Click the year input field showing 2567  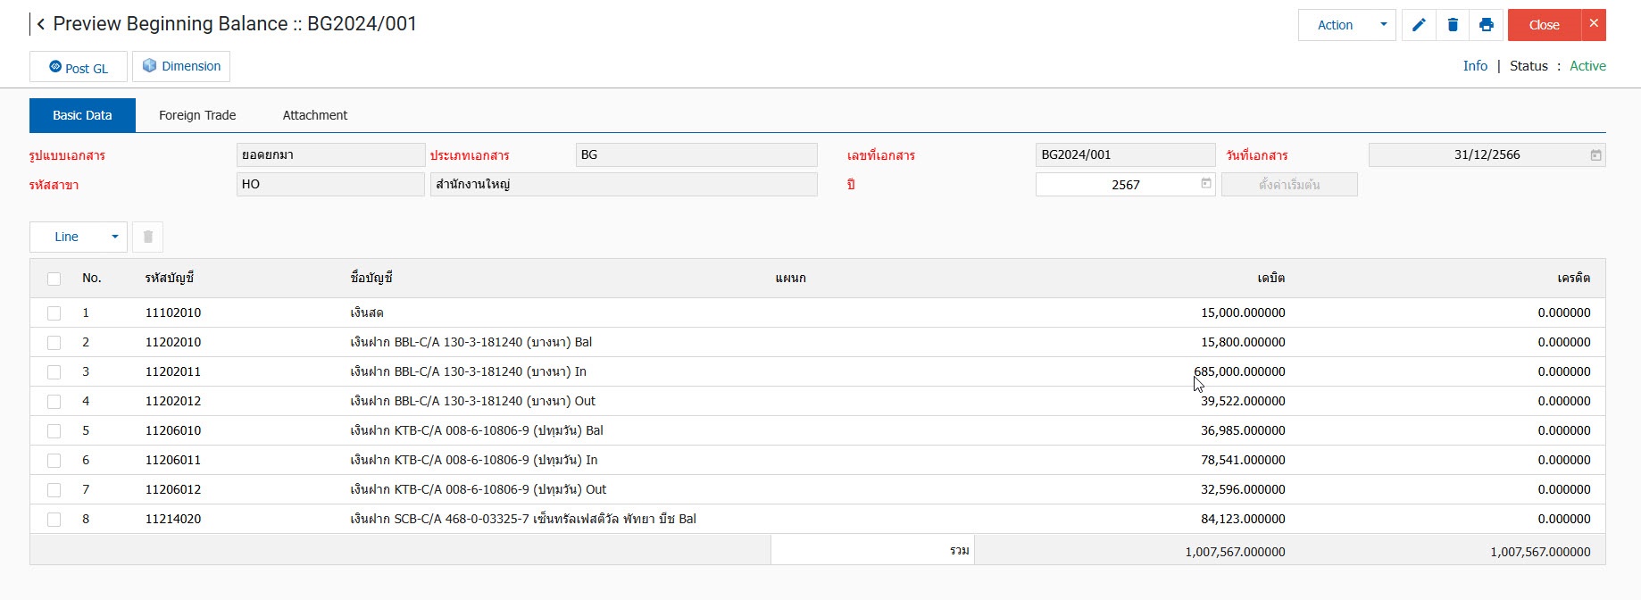(1116, 185)
